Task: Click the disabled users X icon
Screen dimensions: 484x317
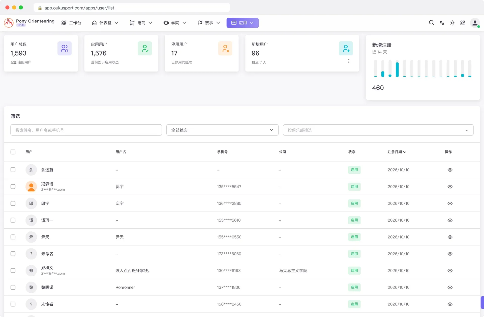Action: tap(225, 48)
